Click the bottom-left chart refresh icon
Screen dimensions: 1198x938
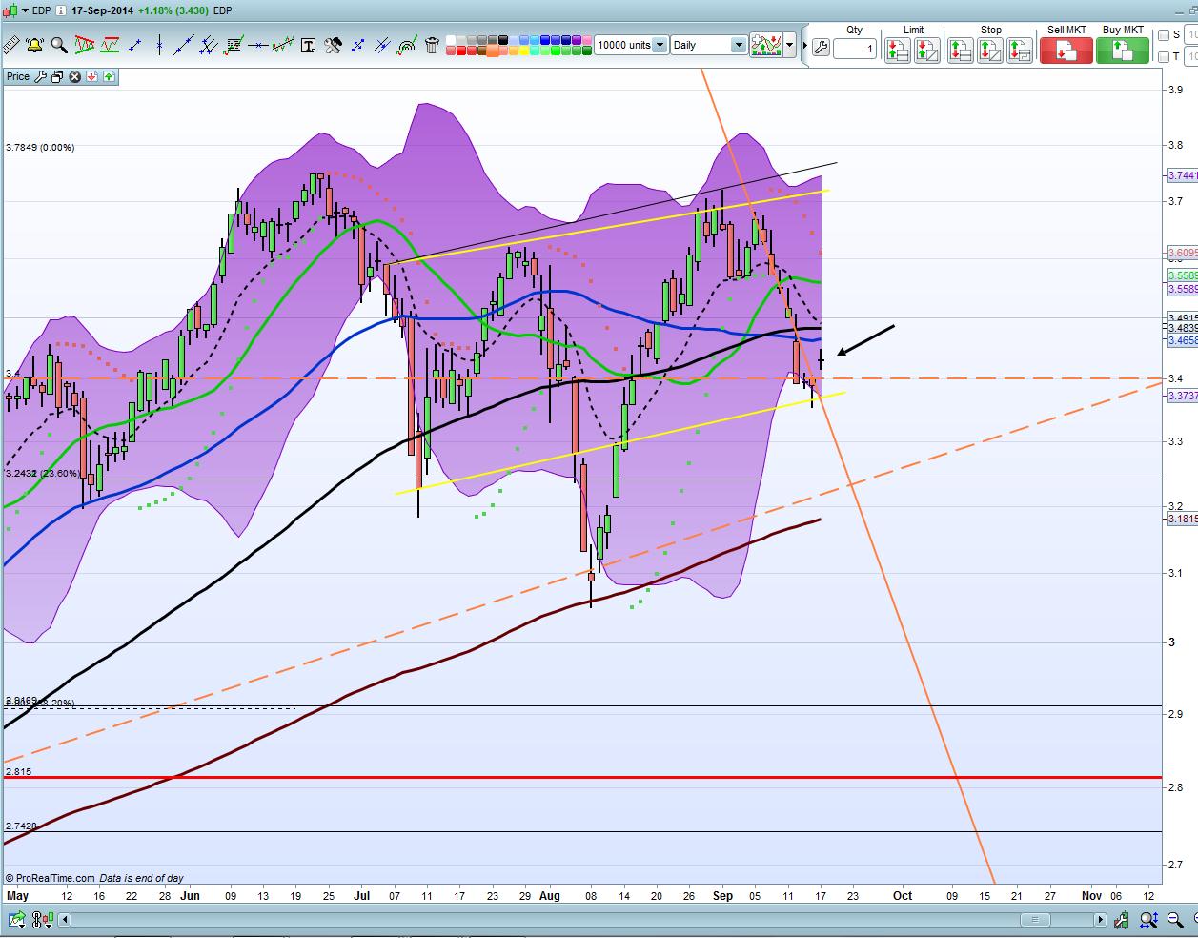(16, 920)
